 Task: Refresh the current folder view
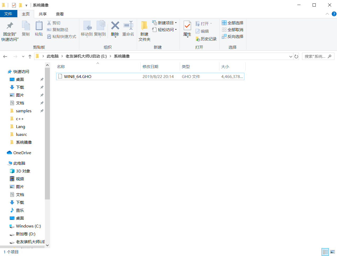296,56
